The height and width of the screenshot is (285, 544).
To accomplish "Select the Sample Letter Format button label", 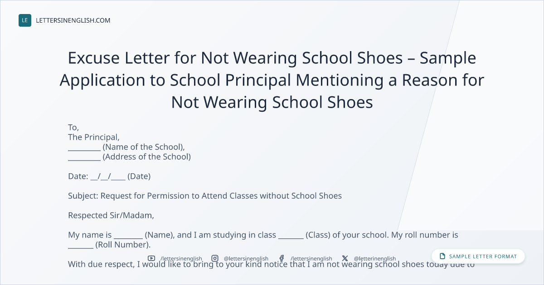I will pos(483,256).
